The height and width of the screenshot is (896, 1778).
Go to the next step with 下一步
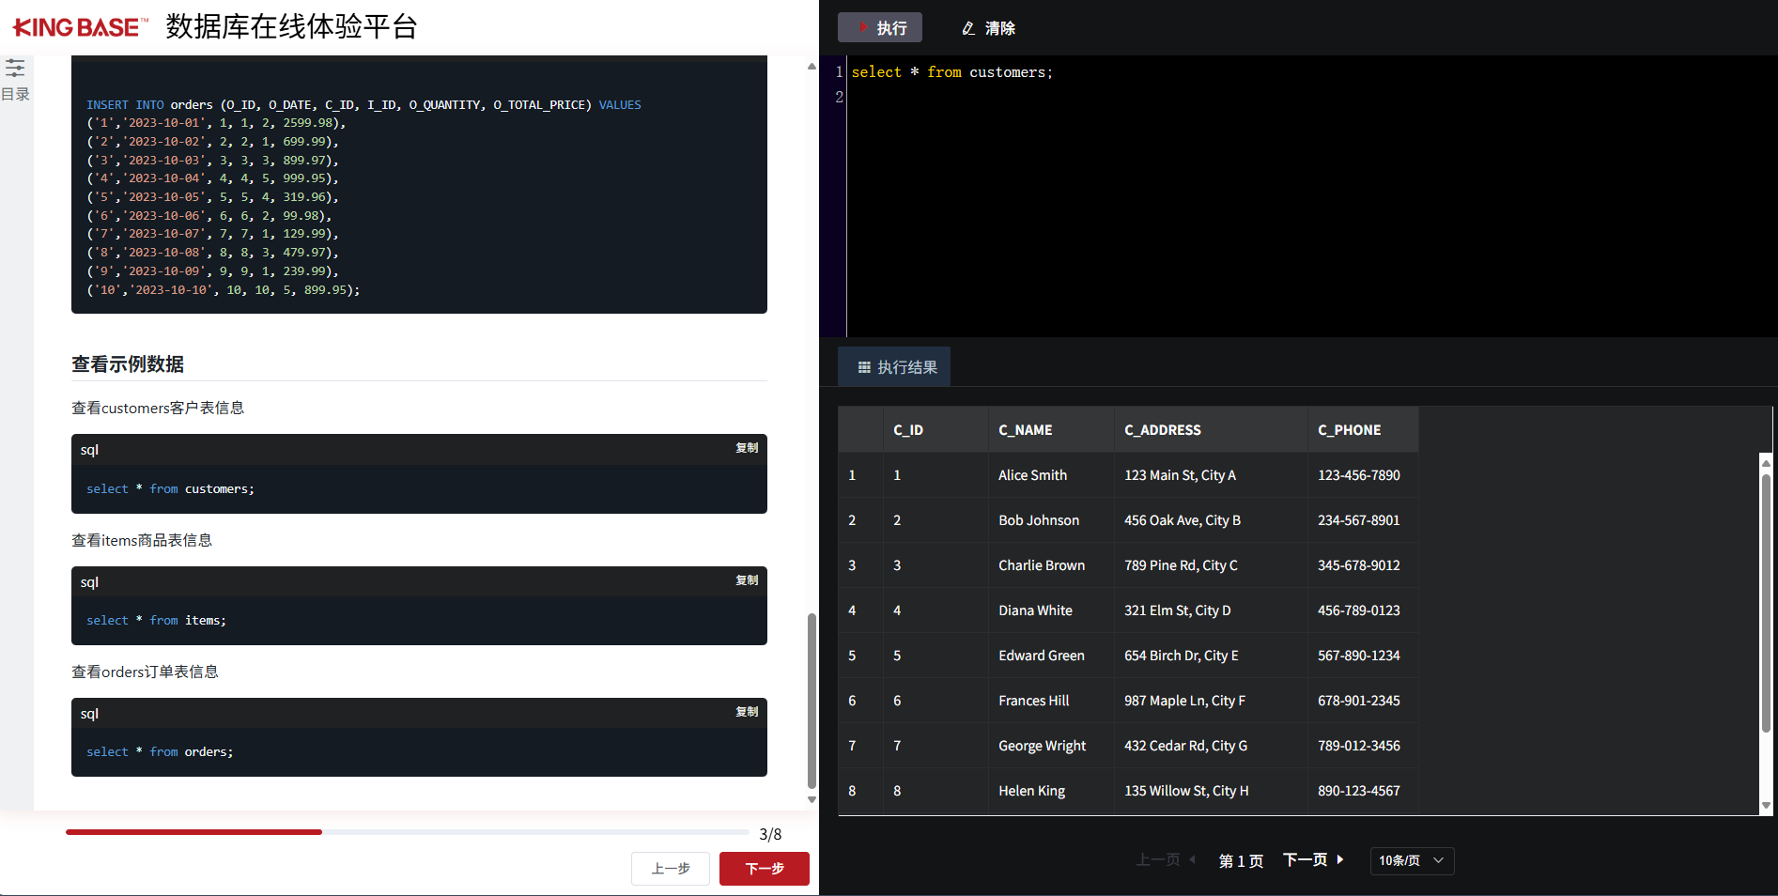pyautogui.click(x=765, y=869)
